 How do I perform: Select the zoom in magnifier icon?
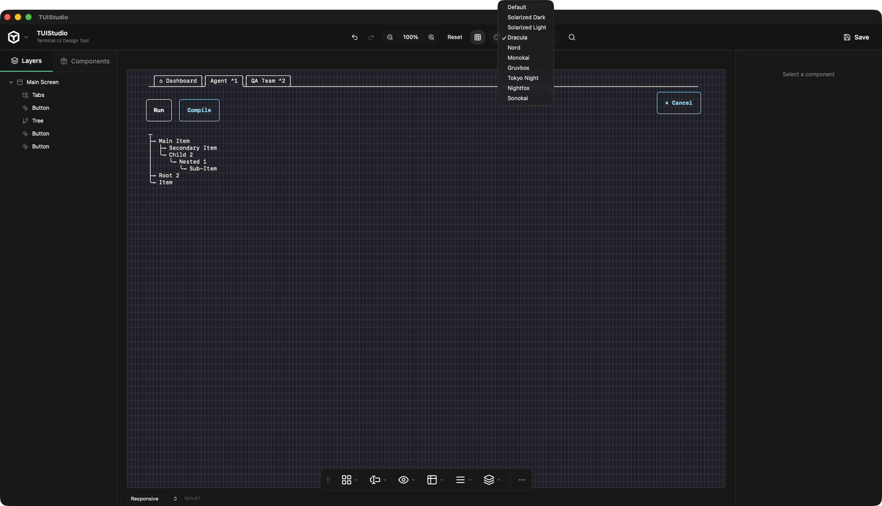click(431, 37)
